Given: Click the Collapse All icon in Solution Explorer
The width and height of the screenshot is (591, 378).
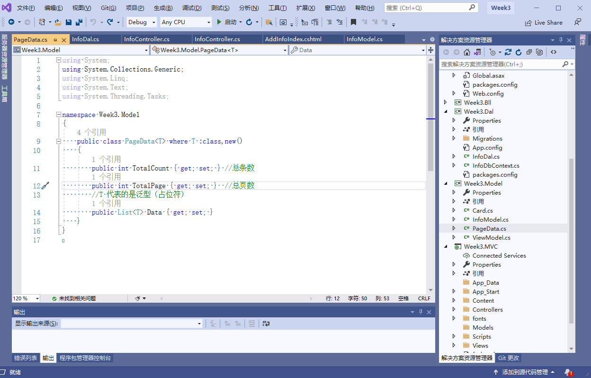Looking at the screenshot, I should click(x=529, y=52).
